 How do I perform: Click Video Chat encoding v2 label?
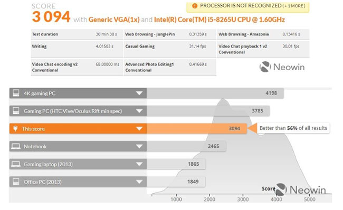pyautogui.click(x=55, y=67)
